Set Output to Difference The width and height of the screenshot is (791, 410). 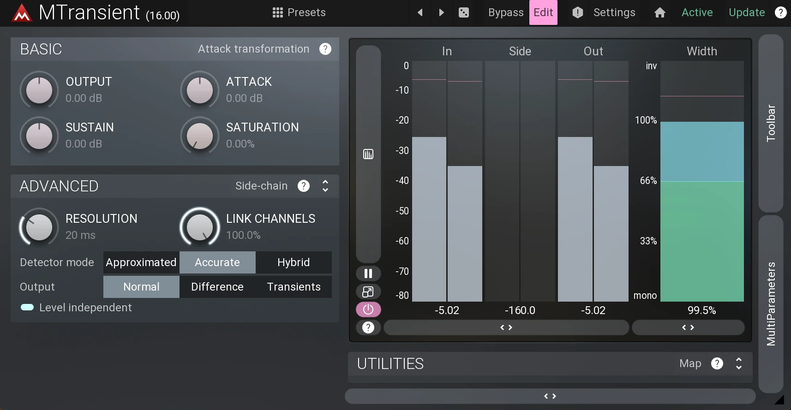(217, 287)
